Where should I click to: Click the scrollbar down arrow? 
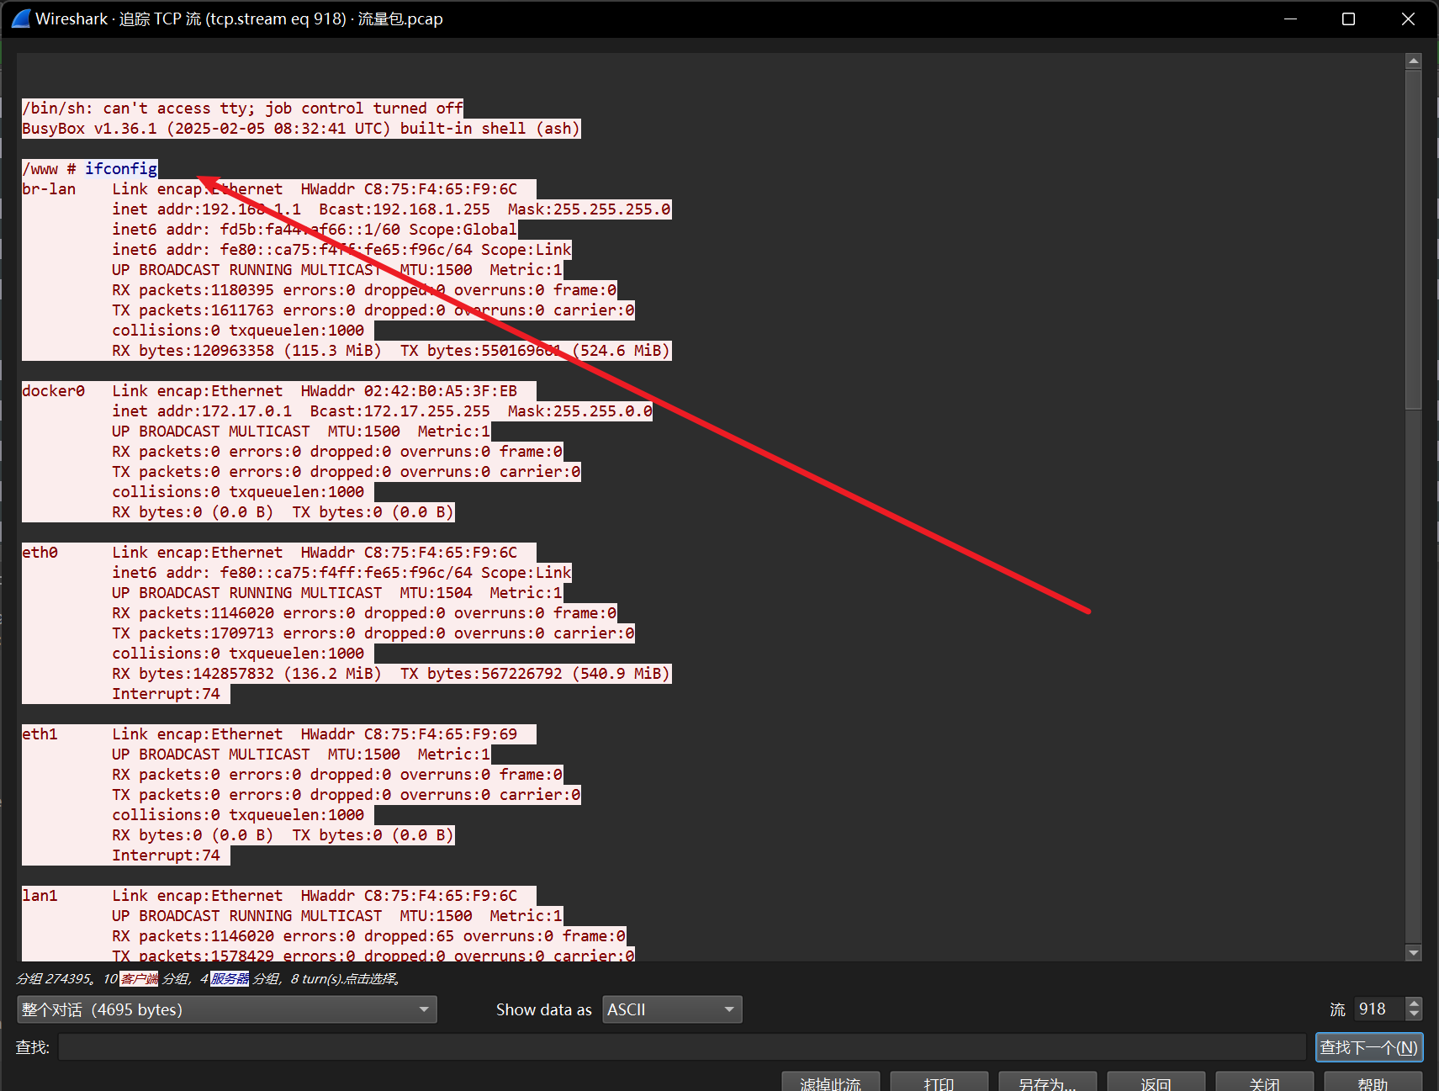tap(1413, 953)
